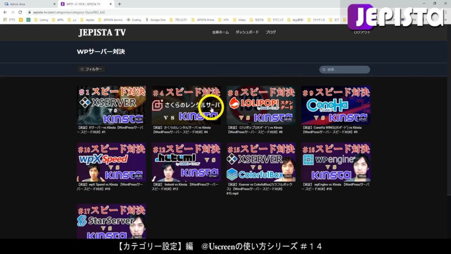Viewport: 451px width, 254px height.
Task: Open the #15 XSERVER vs ColorfulBox thumbnail
Action: coord(261,162)
